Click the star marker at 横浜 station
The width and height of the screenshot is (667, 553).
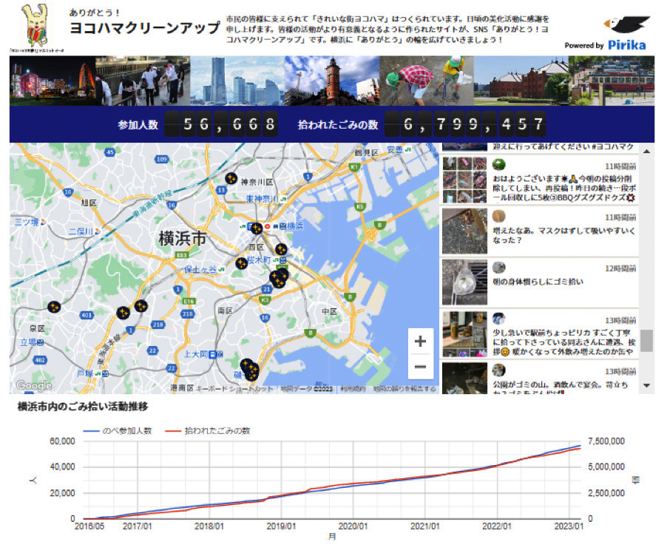256,228
